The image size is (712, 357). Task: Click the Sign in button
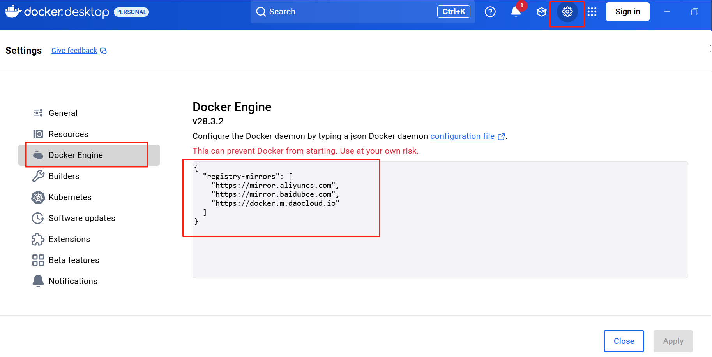coord(627,12)
